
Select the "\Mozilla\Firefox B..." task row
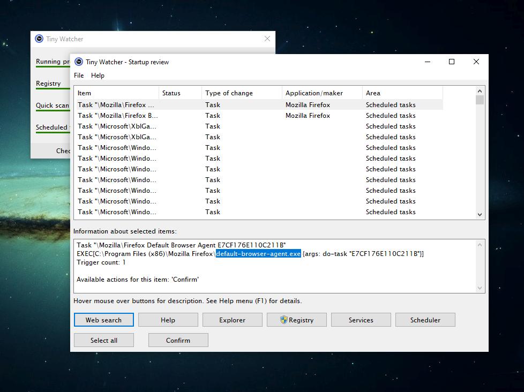(x=260, y=116)
